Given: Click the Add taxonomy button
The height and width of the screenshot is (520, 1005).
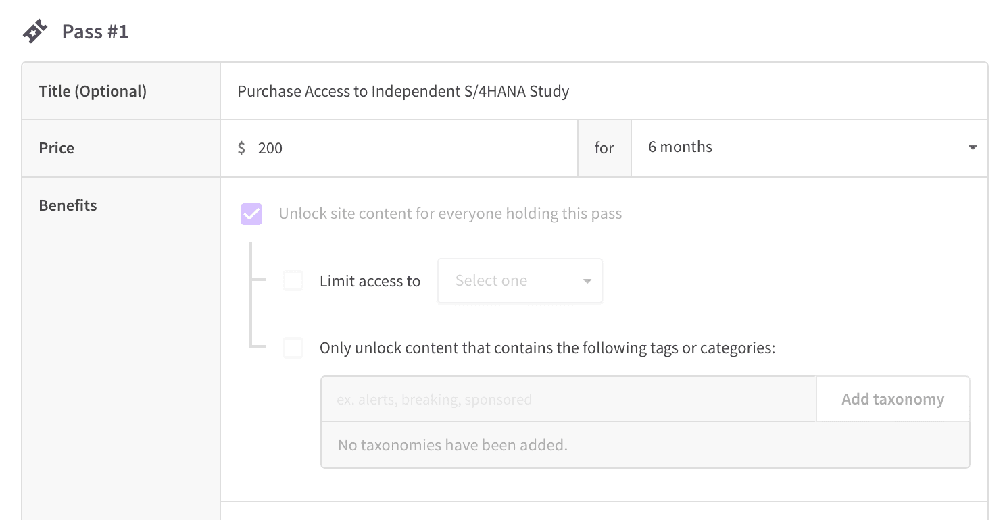Looking at the screenshot, I should click(x=893, y=399).
